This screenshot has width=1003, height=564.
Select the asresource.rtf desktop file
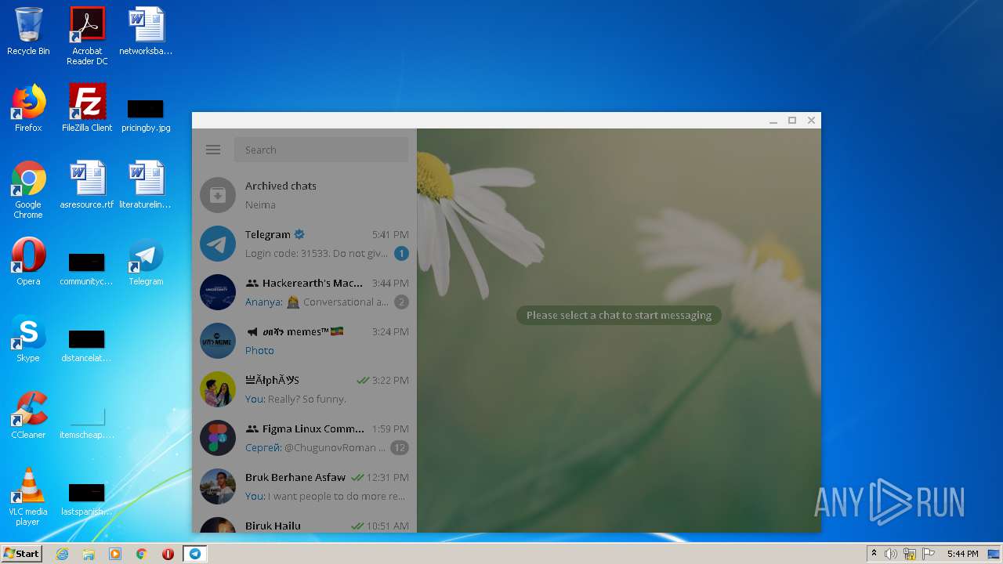87,185
